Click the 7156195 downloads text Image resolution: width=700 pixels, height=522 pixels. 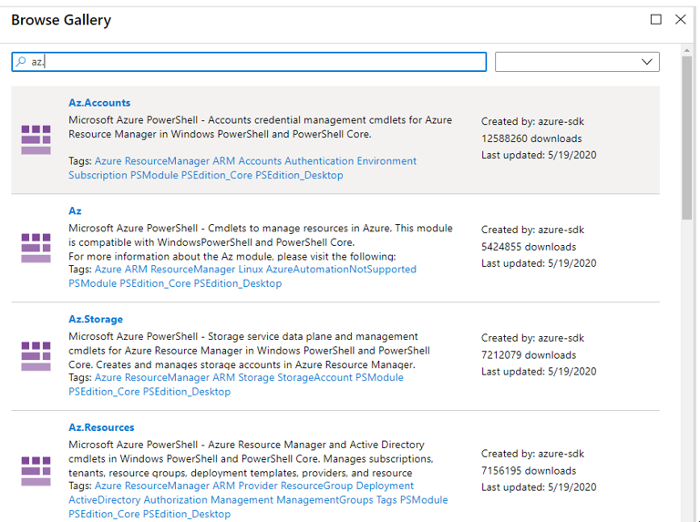[x=529, y=471]
